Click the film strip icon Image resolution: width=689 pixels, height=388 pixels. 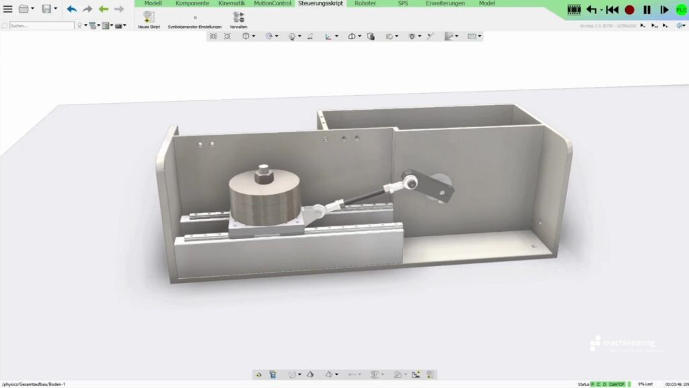[573, 9]
